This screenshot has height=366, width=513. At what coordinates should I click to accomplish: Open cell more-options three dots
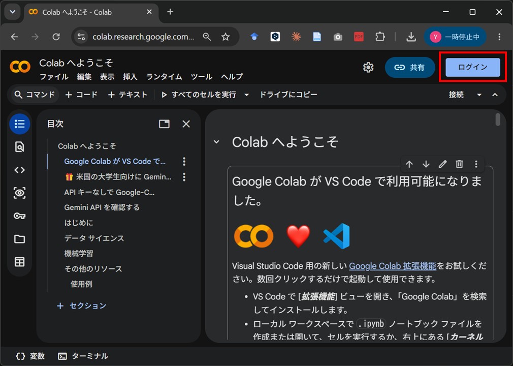pyautogui.click(x=476, y=164)
